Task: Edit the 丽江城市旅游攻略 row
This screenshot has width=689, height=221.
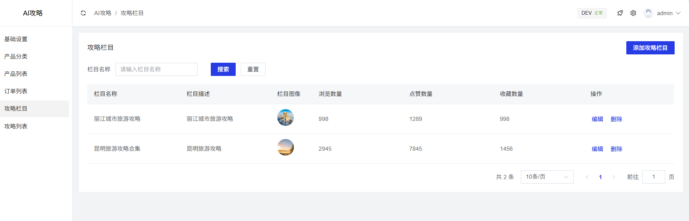Action: tap(597, 119)
